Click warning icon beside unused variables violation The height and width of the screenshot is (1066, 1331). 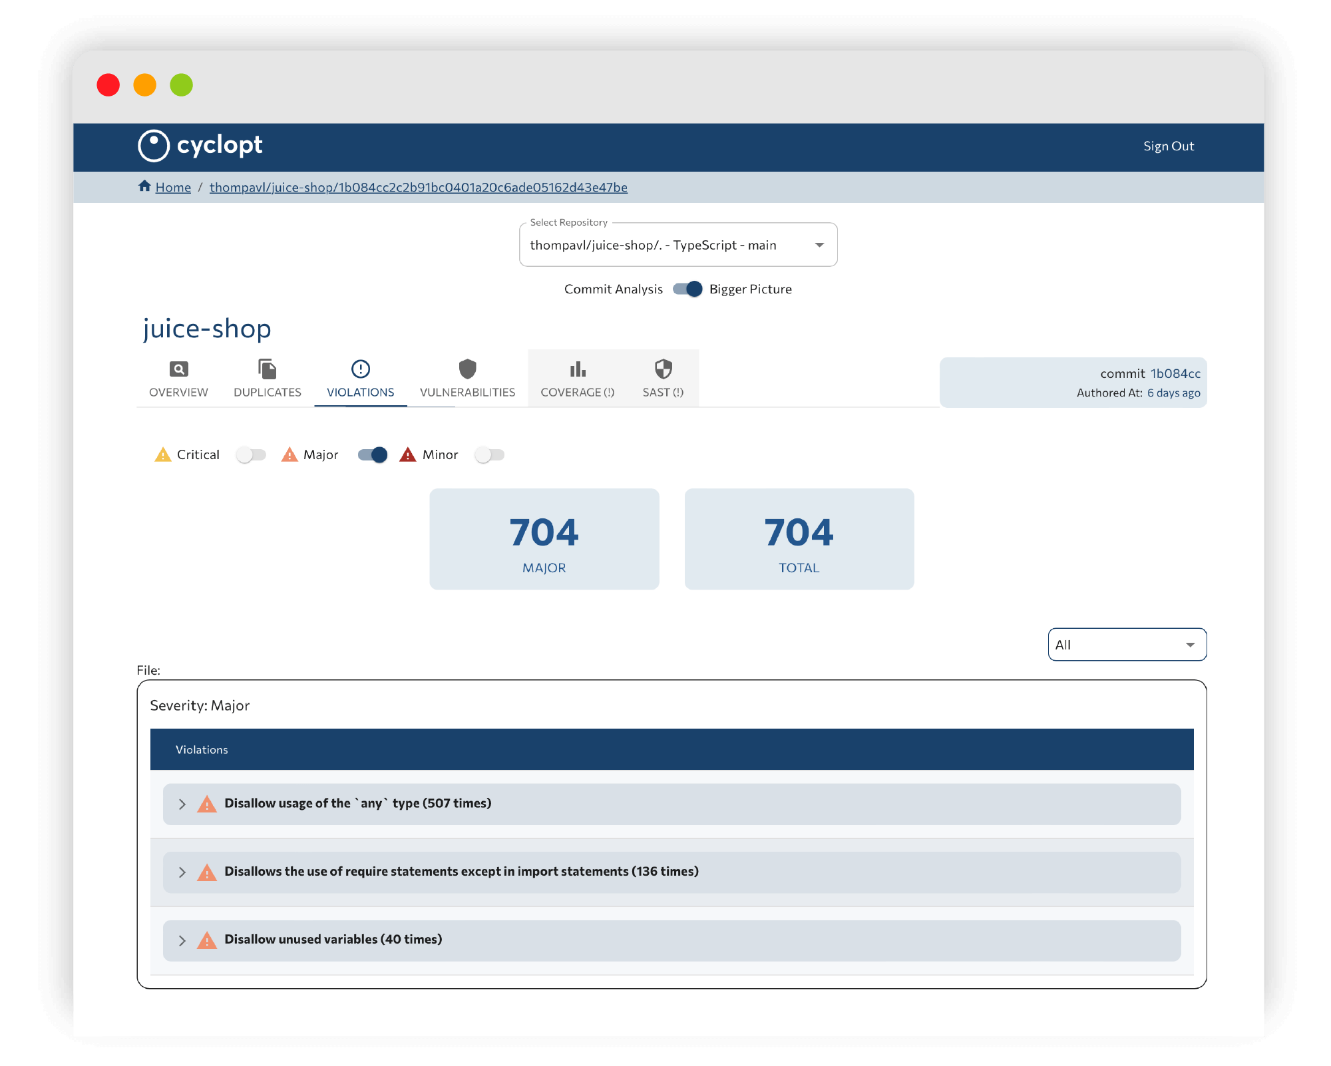[207, 940]
